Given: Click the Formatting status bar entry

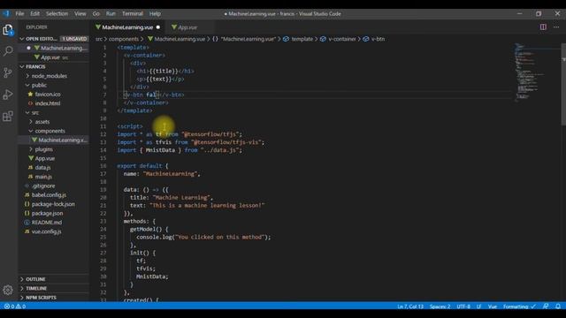Looking at the screenshot, I should click(519, 307).
